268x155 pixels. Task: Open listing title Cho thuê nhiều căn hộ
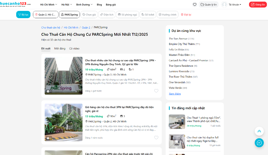[121, 62]
